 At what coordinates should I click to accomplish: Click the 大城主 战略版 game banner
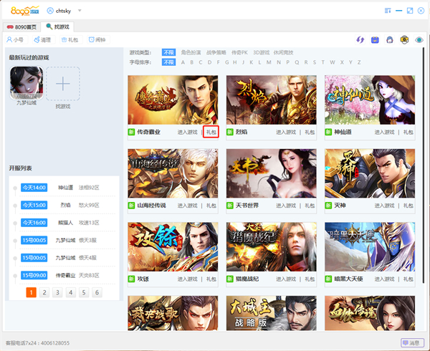[271, 313]
